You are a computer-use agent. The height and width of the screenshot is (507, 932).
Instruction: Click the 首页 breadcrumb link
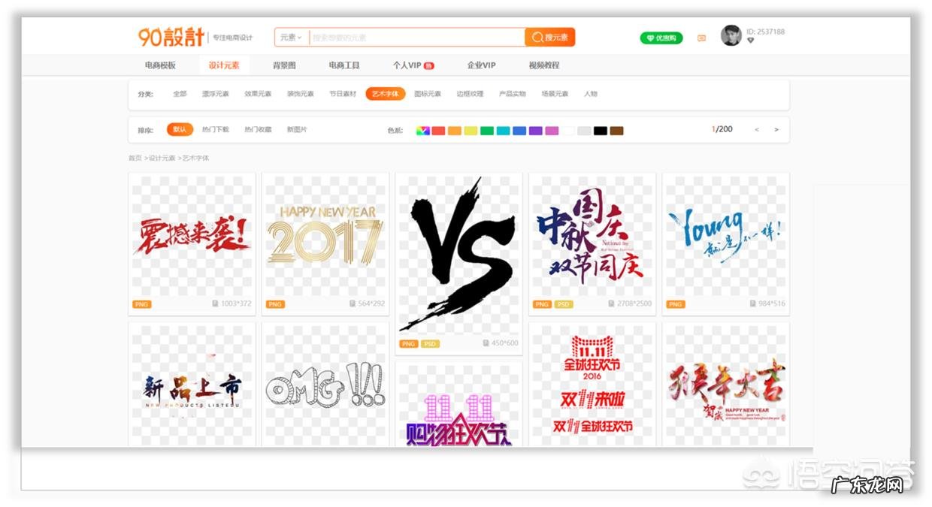click(x=135, y=158)
